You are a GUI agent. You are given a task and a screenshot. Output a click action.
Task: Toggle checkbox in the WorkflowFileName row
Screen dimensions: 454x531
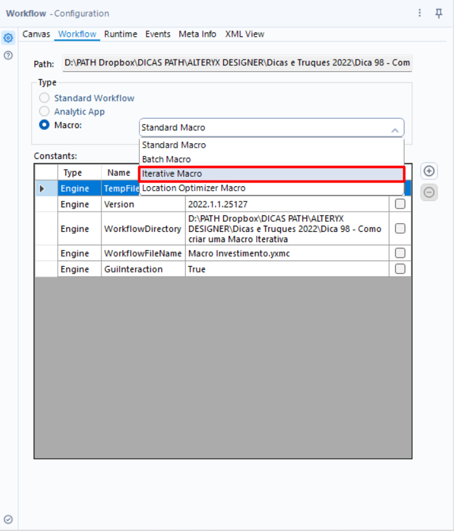(400, 253)
